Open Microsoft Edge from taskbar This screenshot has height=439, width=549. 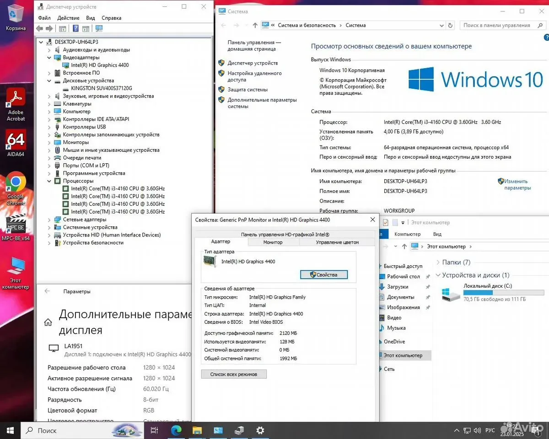(176, 430)
